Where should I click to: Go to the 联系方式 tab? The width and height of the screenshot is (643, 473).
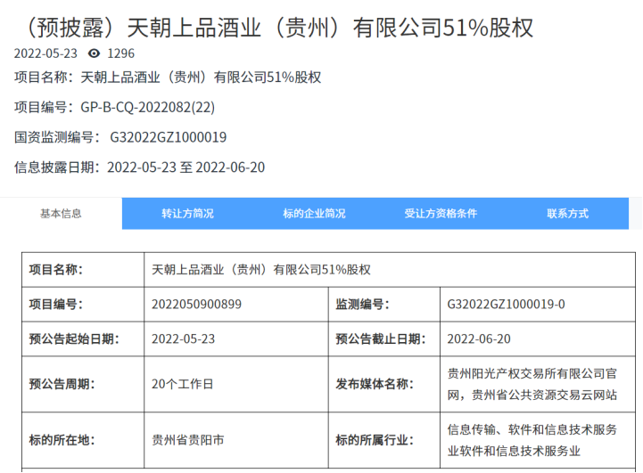click(567, 214)
